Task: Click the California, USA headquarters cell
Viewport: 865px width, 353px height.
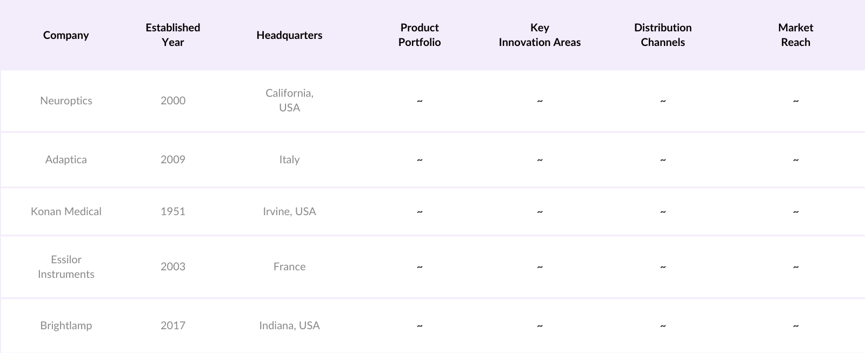Action: 289,101
